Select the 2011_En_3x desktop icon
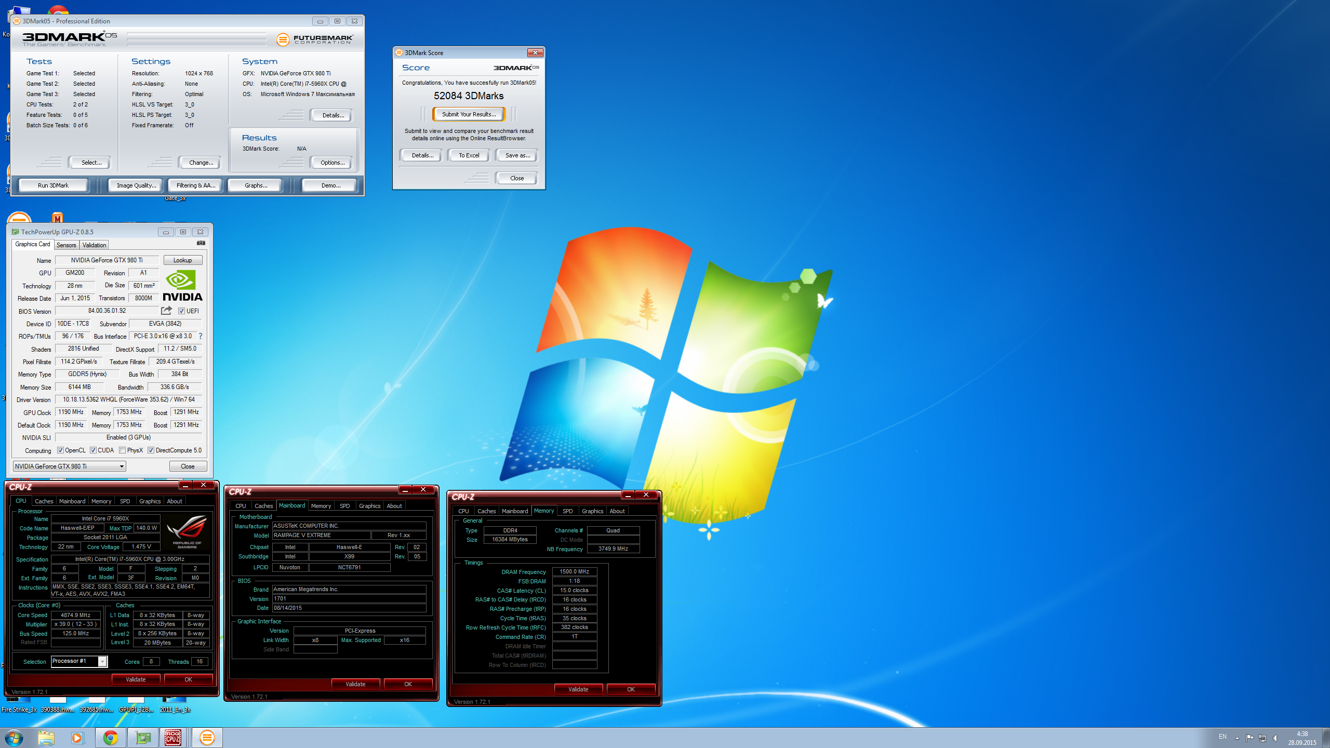This screenshot has width=1330, height=748. pos(175,705)
